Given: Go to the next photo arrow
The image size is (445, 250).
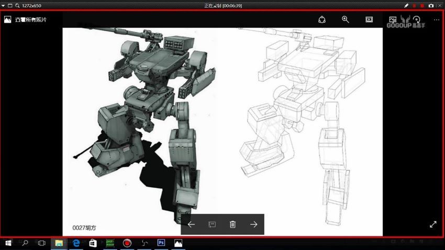Looking at the screenshot, I should 254,224.
